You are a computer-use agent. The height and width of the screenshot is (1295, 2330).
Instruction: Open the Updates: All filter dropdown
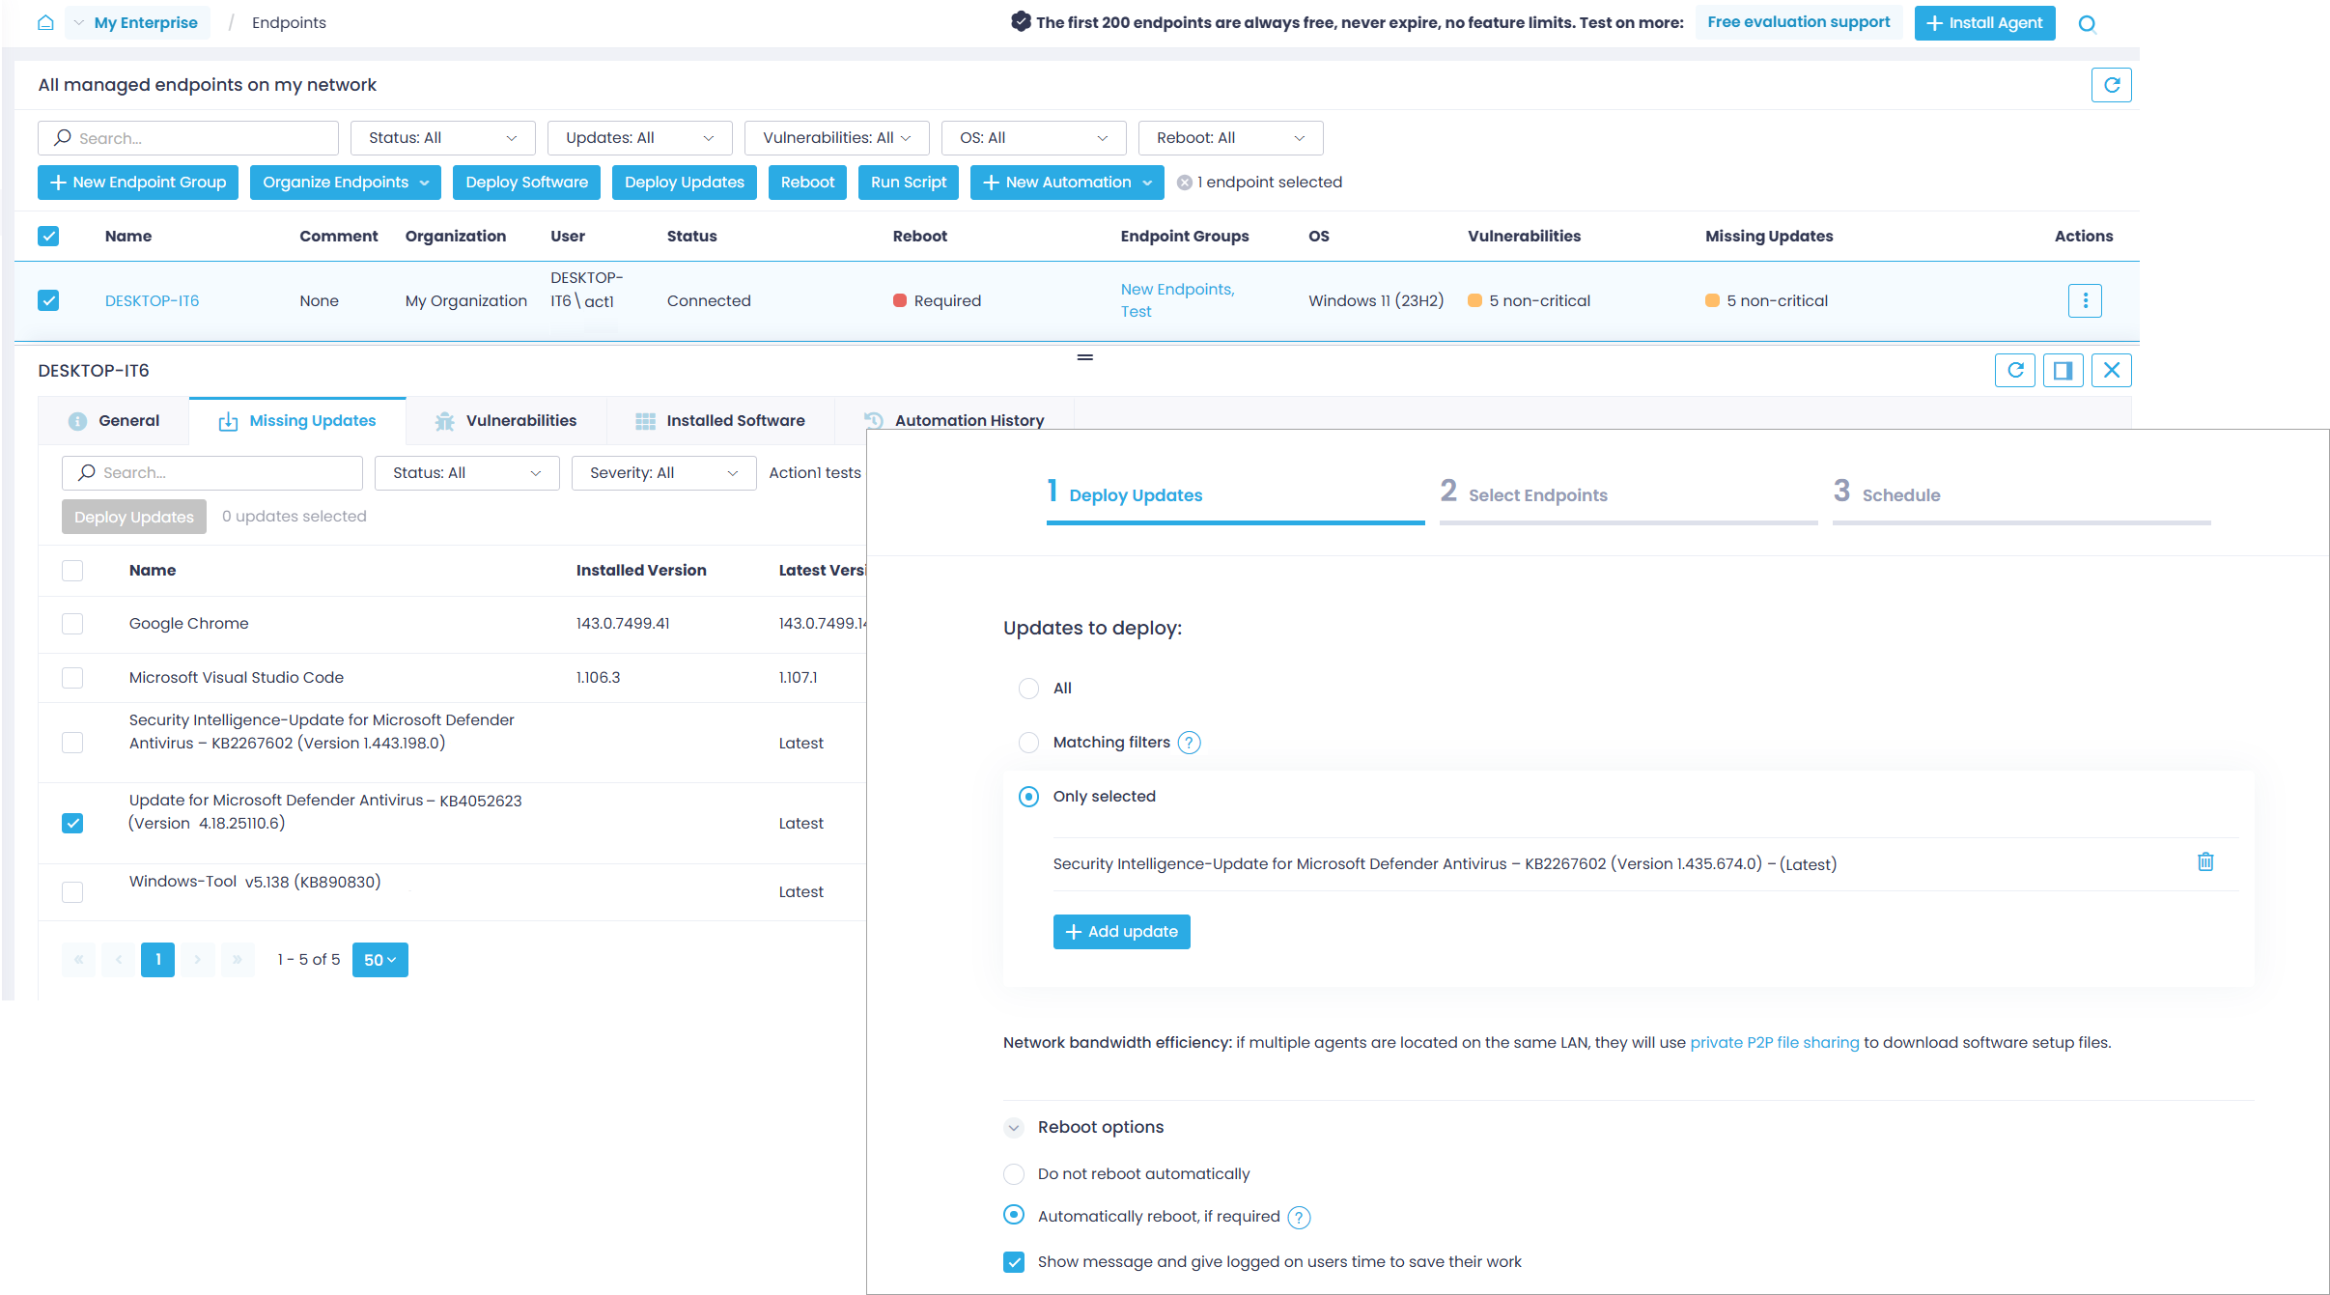click(x=639, y=138)
